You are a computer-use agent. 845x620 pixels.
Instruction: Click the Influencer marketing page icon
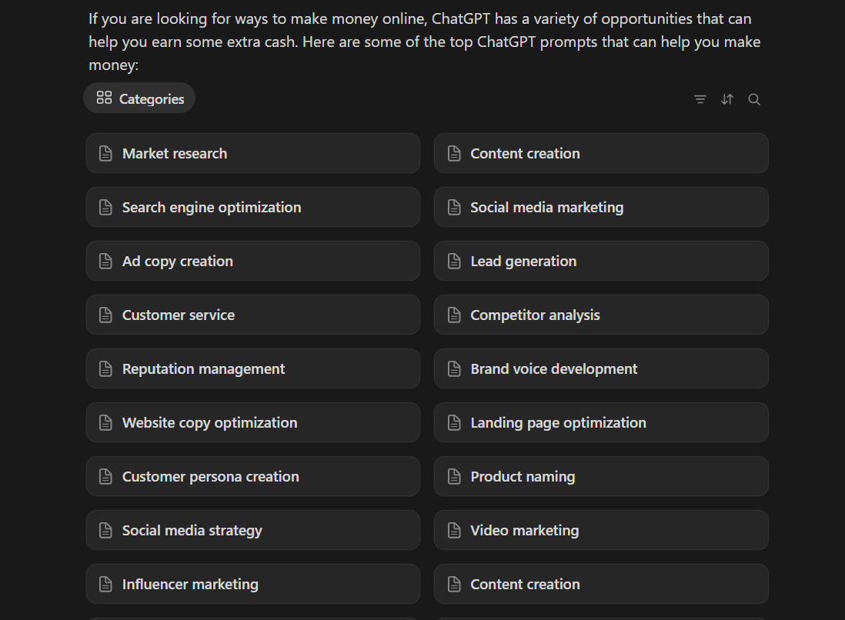click(x=105, y=585)
